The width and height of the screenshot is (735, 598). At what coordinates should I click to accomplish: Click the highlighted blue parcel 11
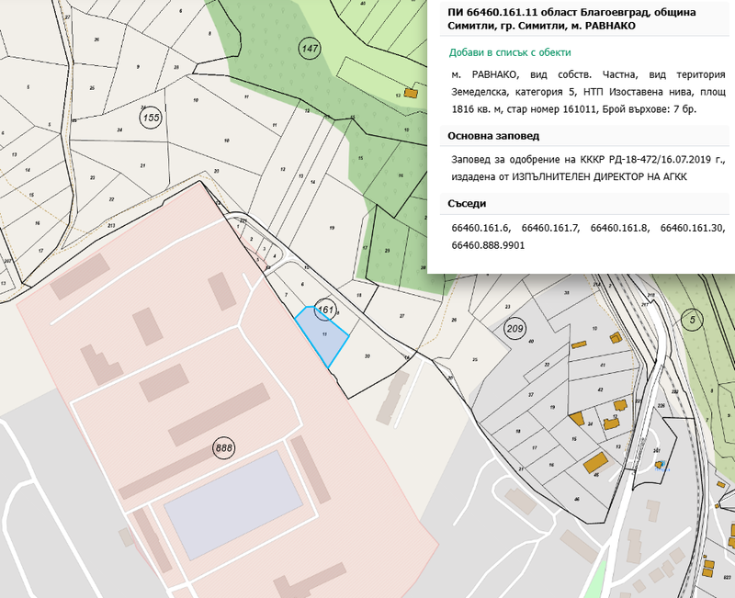point(323,338)
